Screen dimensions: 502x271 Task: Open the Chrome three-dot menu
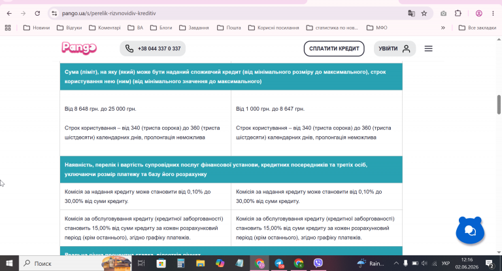[x=493, y=13]
